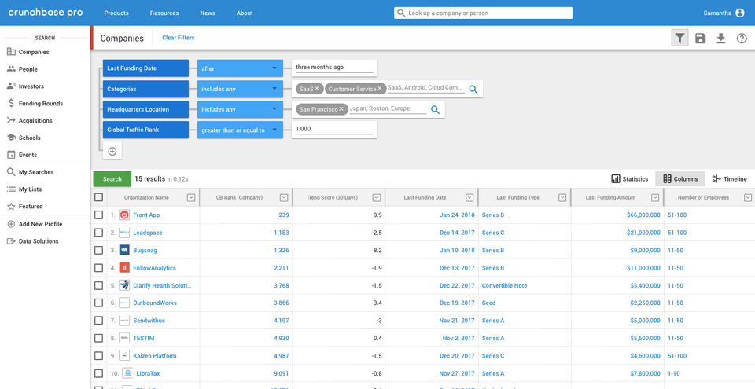Viewport: 755px width, 389px height.
Task: Expand the CB Rank column menu
Action: pos(284,197)
